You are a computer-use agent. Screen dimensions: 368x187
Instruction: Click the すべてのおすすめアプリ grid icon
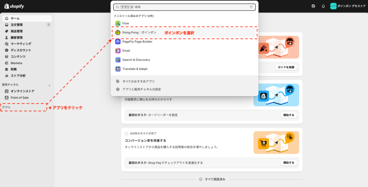coord(118,81)
